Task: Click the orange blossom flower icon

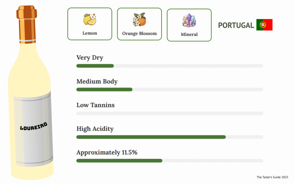Action: point(139,20)
